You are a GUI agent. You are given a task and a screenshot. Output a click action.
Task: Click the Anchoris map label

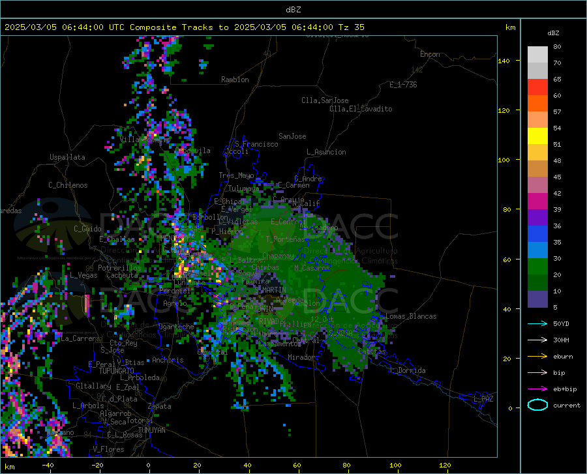168,361
